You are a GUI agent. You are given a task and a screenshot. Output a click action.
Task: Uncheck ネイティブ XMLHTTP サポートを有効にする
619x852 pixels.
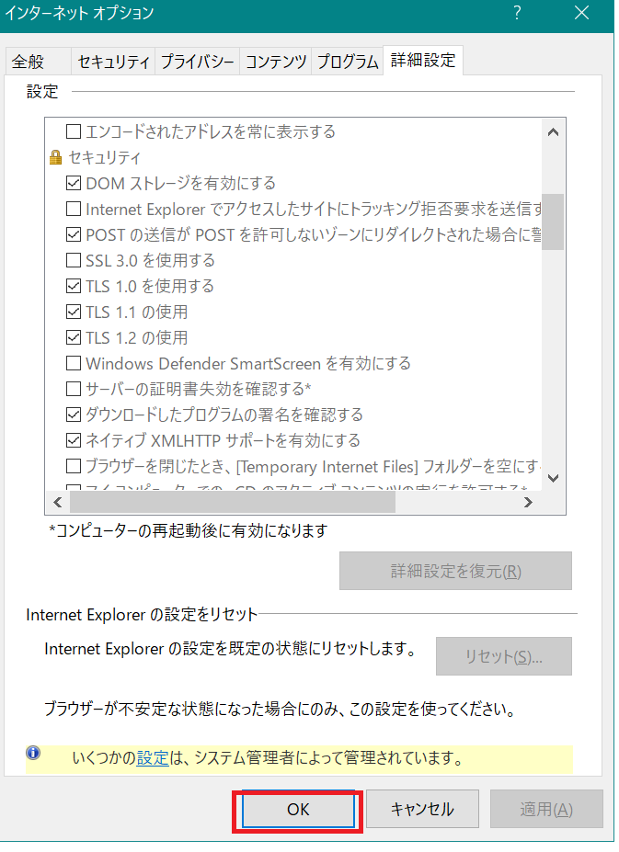pyautogui.click(x=74, y=440)
